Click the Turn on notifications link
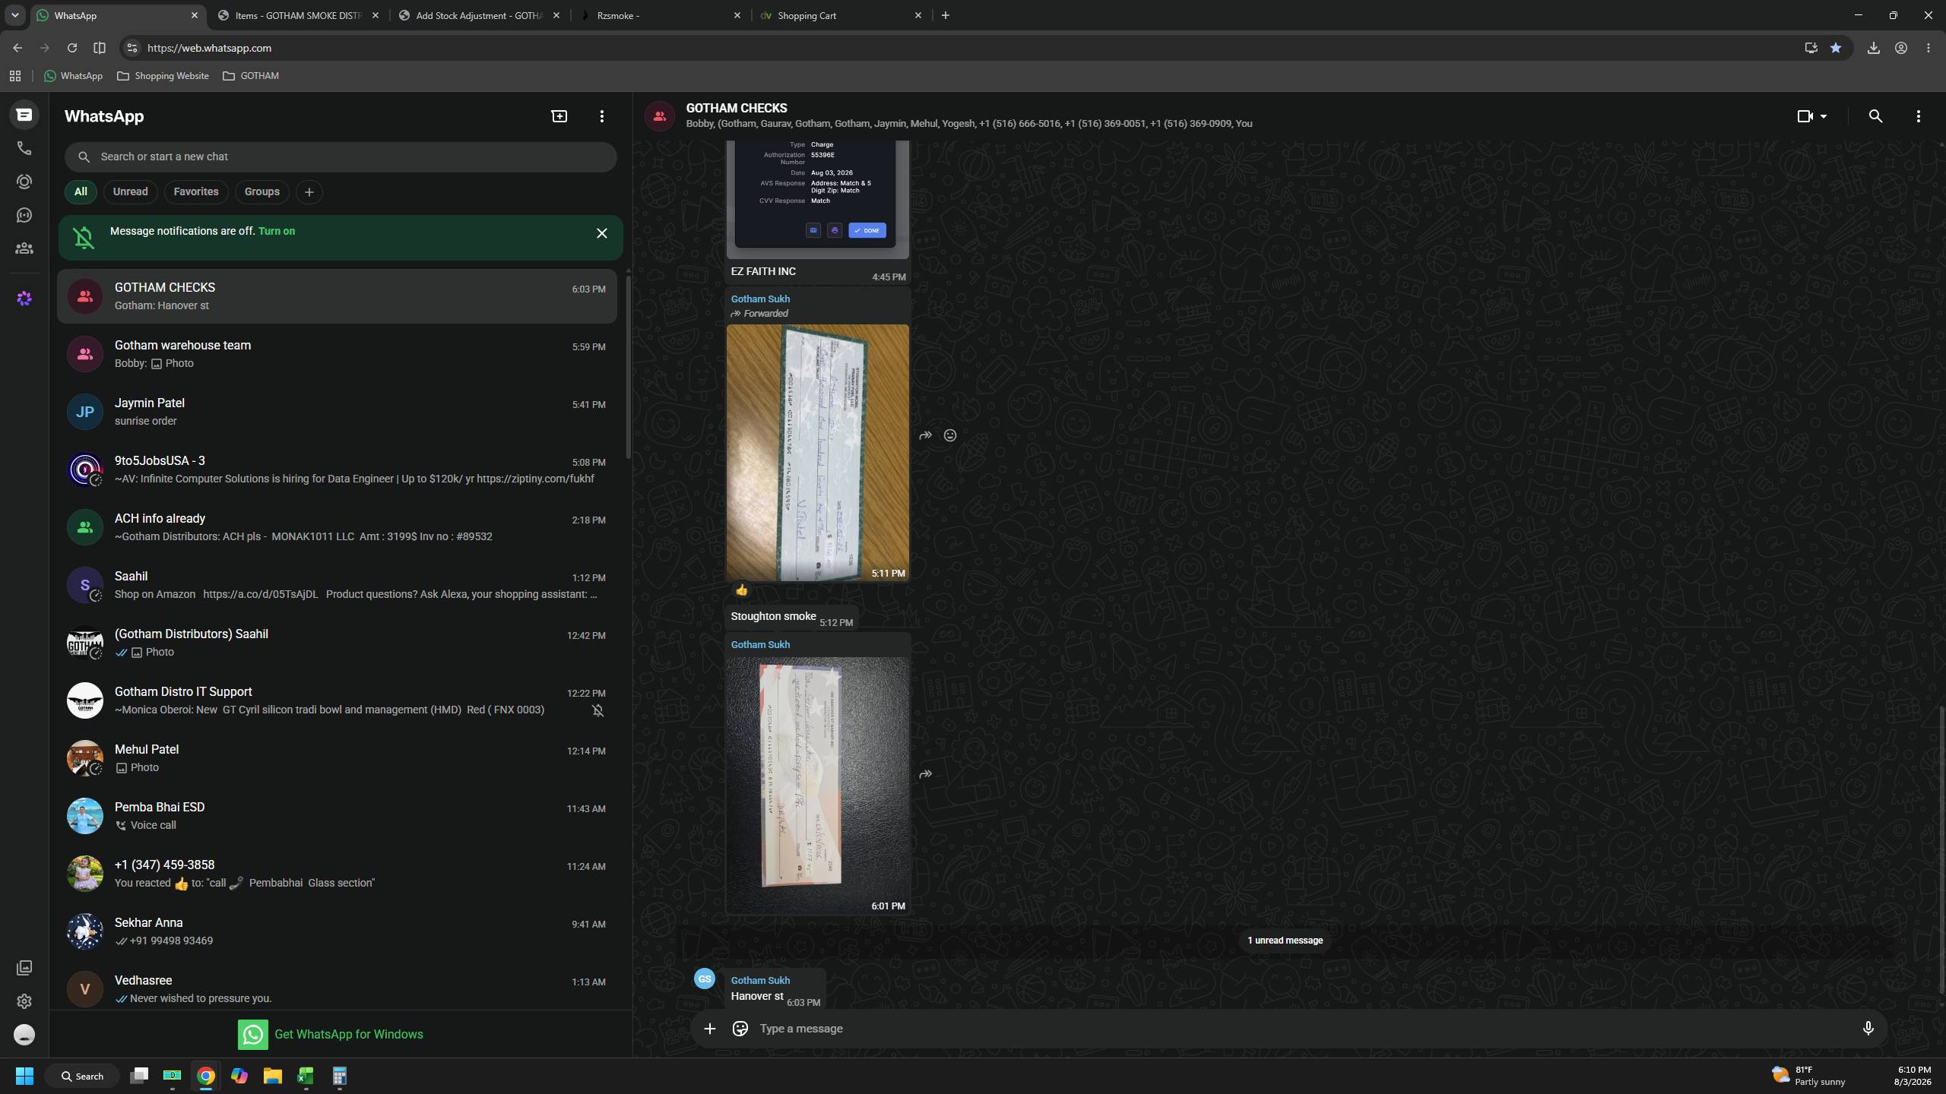The width and height of the screenshot is (1946, 1094). [277, 232]
